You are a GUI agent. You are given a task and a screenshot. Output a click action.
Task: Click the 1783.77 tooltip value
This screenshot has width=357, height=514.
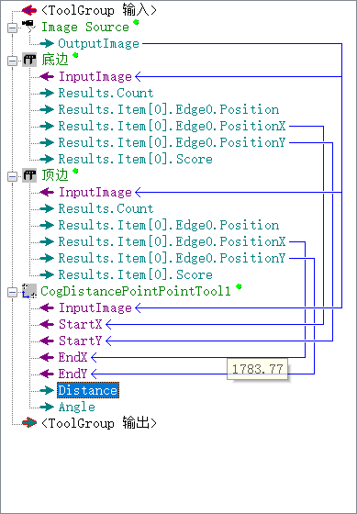(257, 369)
